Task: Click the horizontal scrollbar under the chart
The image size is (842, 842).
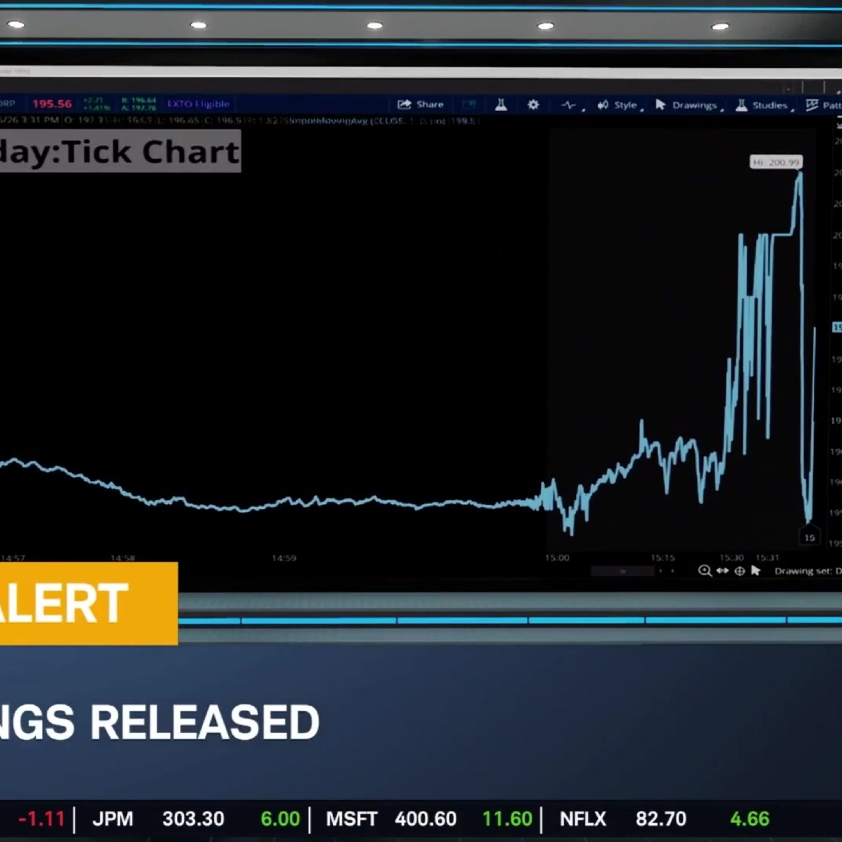Action: pyautogui.click(x=622, y=571)
